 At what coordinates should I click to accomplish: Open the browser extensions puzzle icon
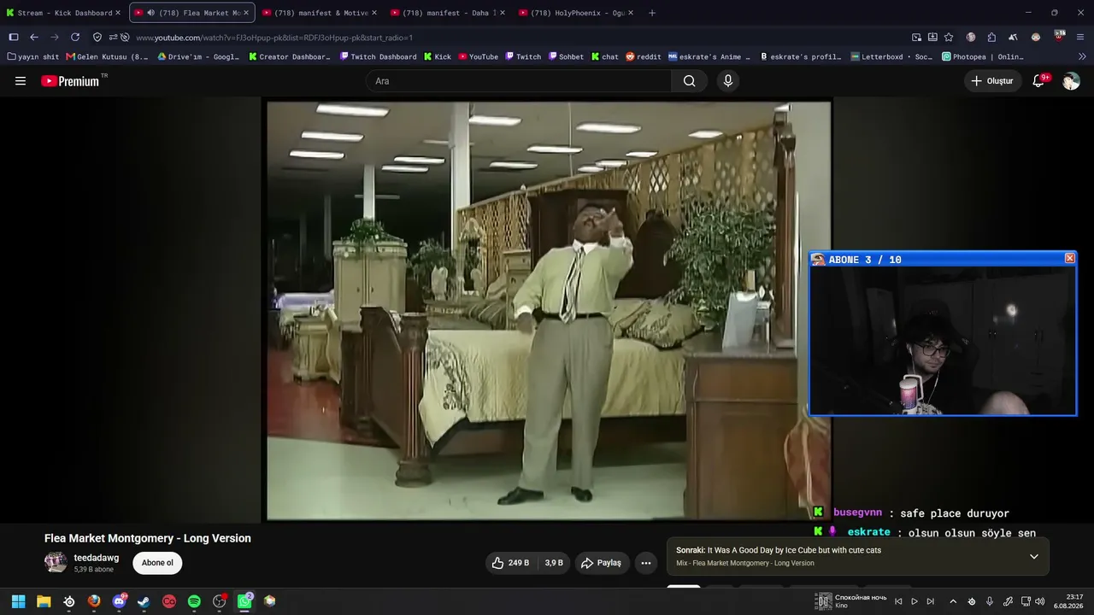click(x=991, y=38)
